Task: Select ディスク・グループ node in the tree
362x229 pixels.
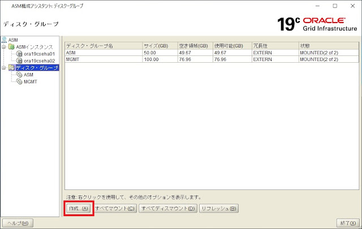Action: pos(37,68)
